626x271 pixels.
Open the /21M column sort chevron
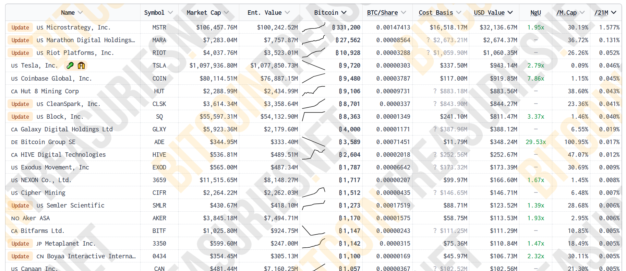pos(614,13)
